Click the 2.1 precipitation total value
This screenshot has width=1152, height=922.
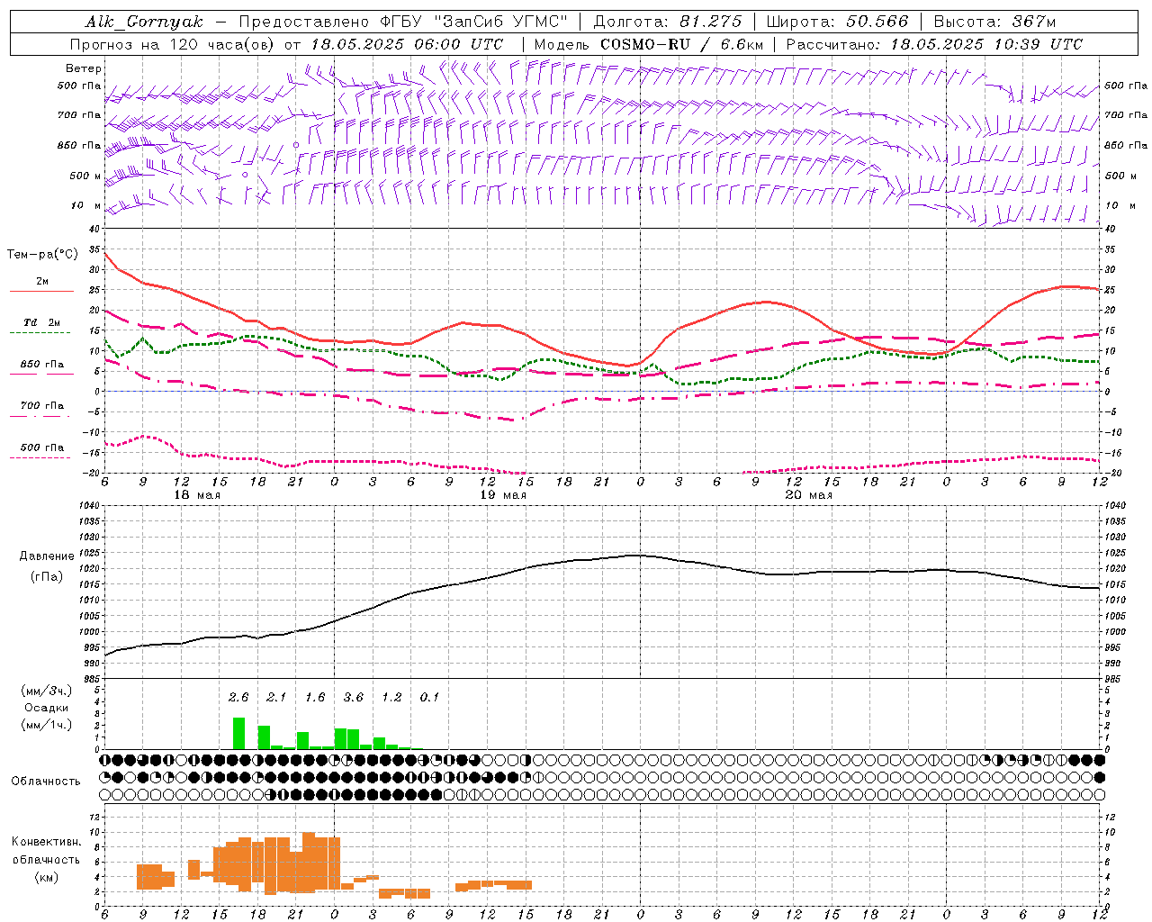(276, 698)
